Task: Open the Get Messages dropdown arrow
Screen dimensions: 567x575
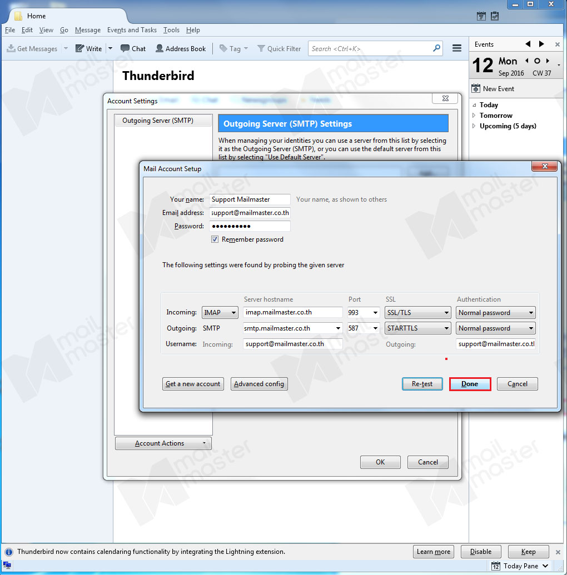Action: pos(66,48)
